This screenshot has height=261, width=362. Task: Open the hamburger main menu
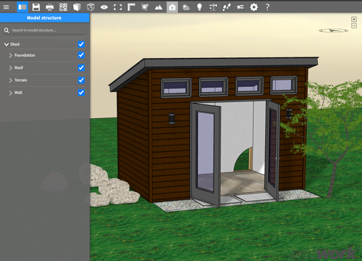[7, 7]
